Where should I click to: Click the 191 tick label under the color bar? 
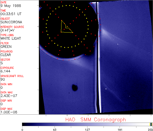tap(120, 129)
